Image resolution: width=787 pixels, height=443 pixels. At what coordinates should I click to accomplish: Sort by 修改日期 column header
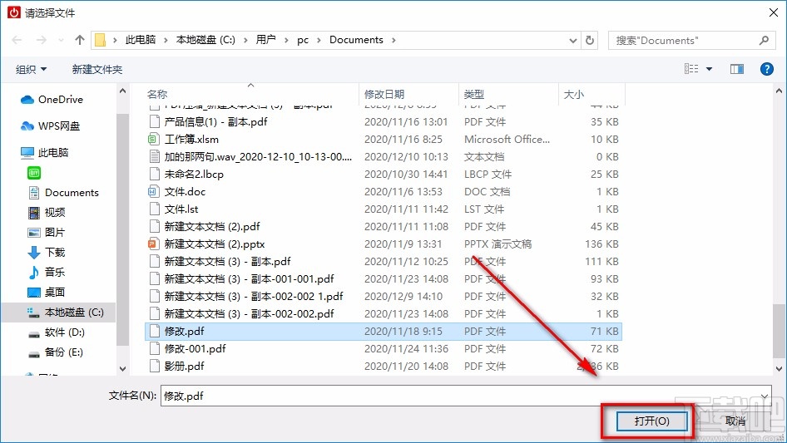tap(384, 94)
